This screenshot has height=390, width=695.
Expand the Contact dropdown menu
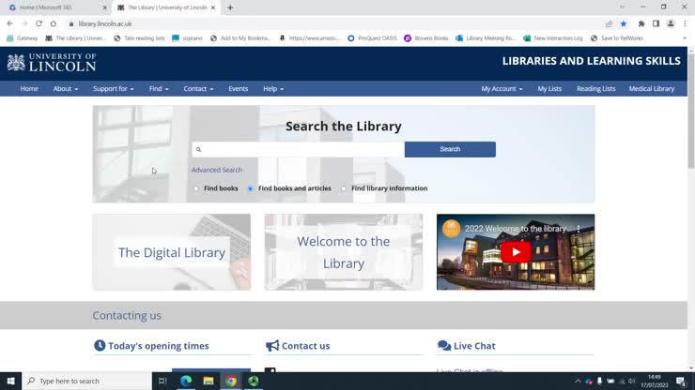198,88
